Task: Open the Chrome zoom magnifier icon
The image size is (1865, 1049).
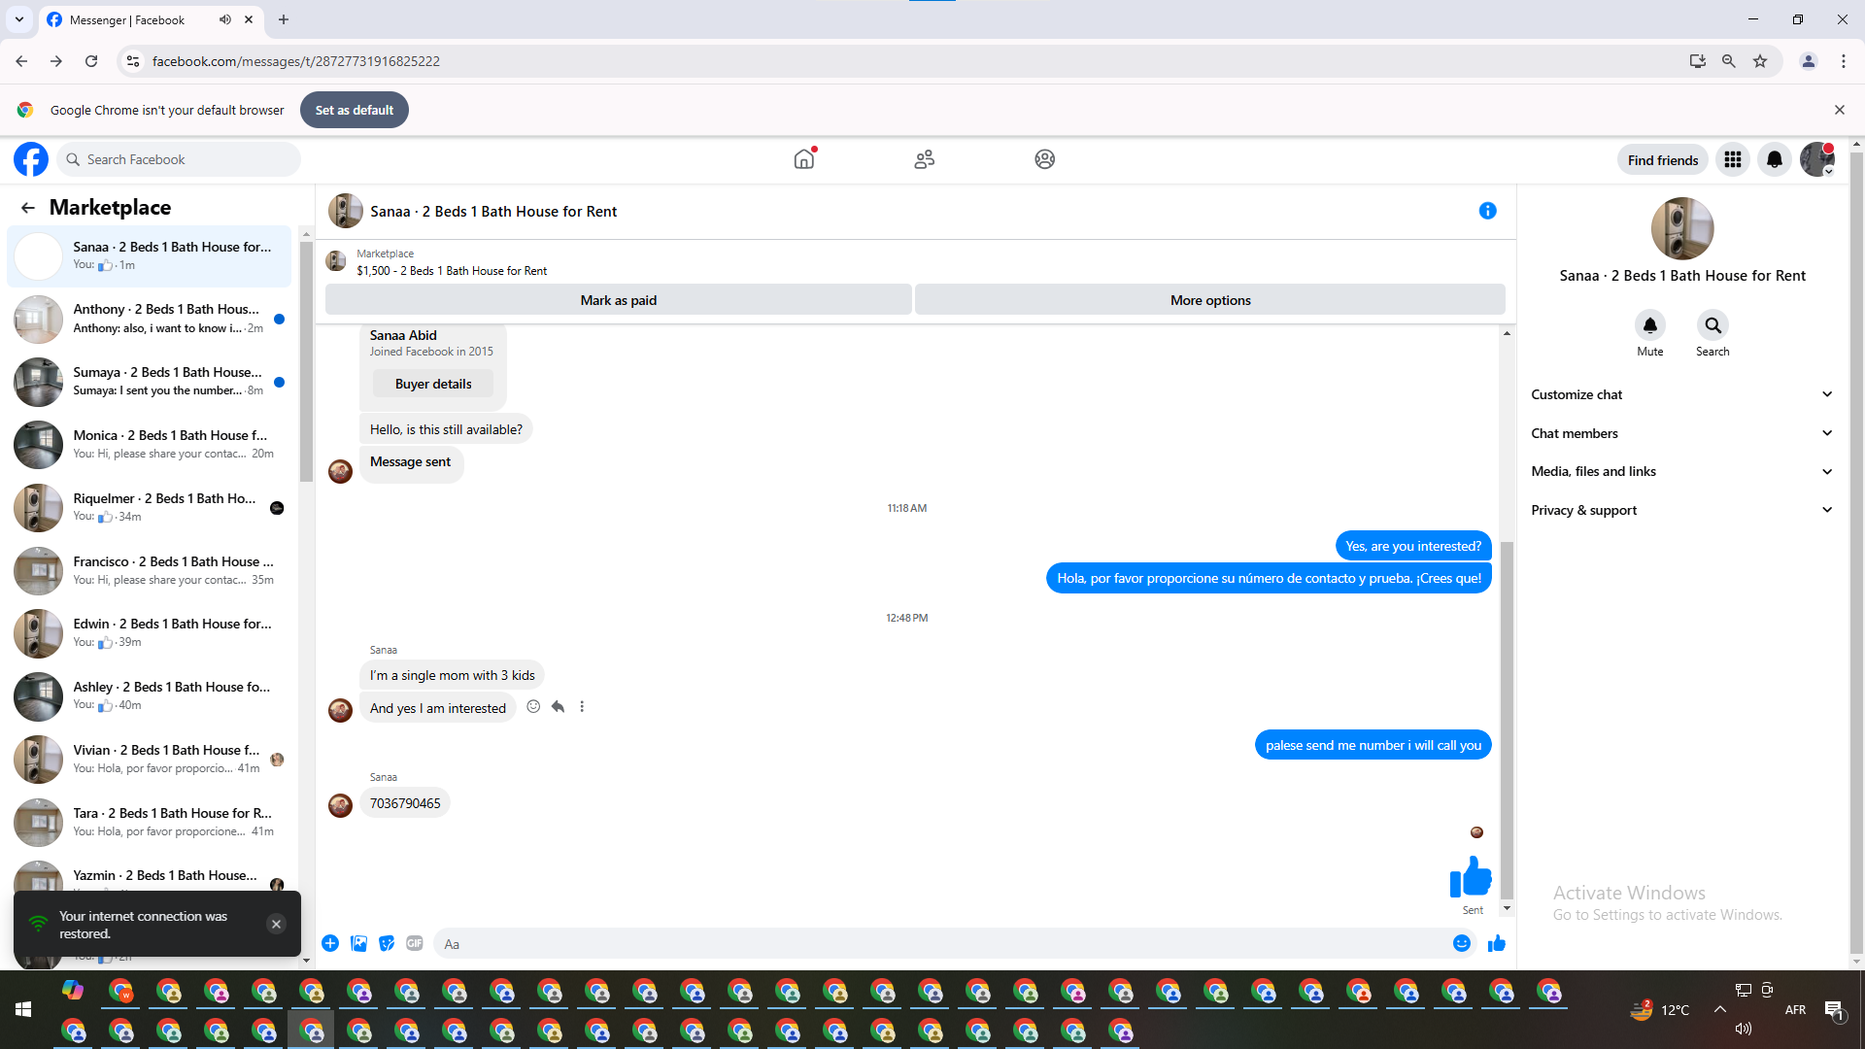Action: coord(1729,61)
